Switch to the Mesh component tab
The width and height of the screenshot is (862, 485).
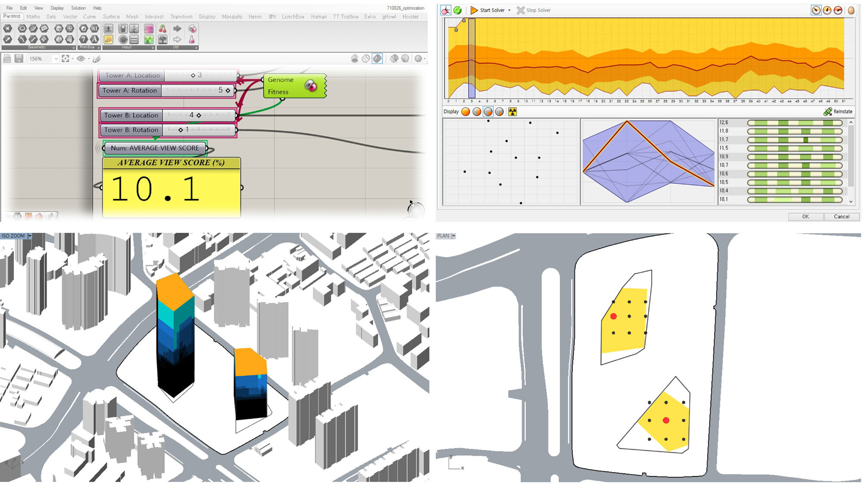click(x=132, y=17)
